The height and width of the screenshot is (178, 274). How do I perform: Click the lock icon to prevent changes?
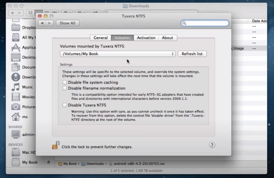(56, 145)
